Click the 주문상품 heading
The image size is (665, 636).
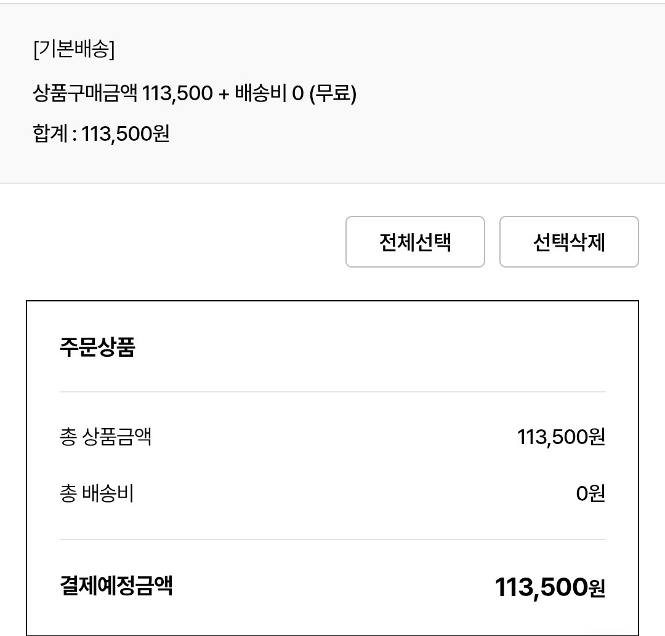coord(97,347)
